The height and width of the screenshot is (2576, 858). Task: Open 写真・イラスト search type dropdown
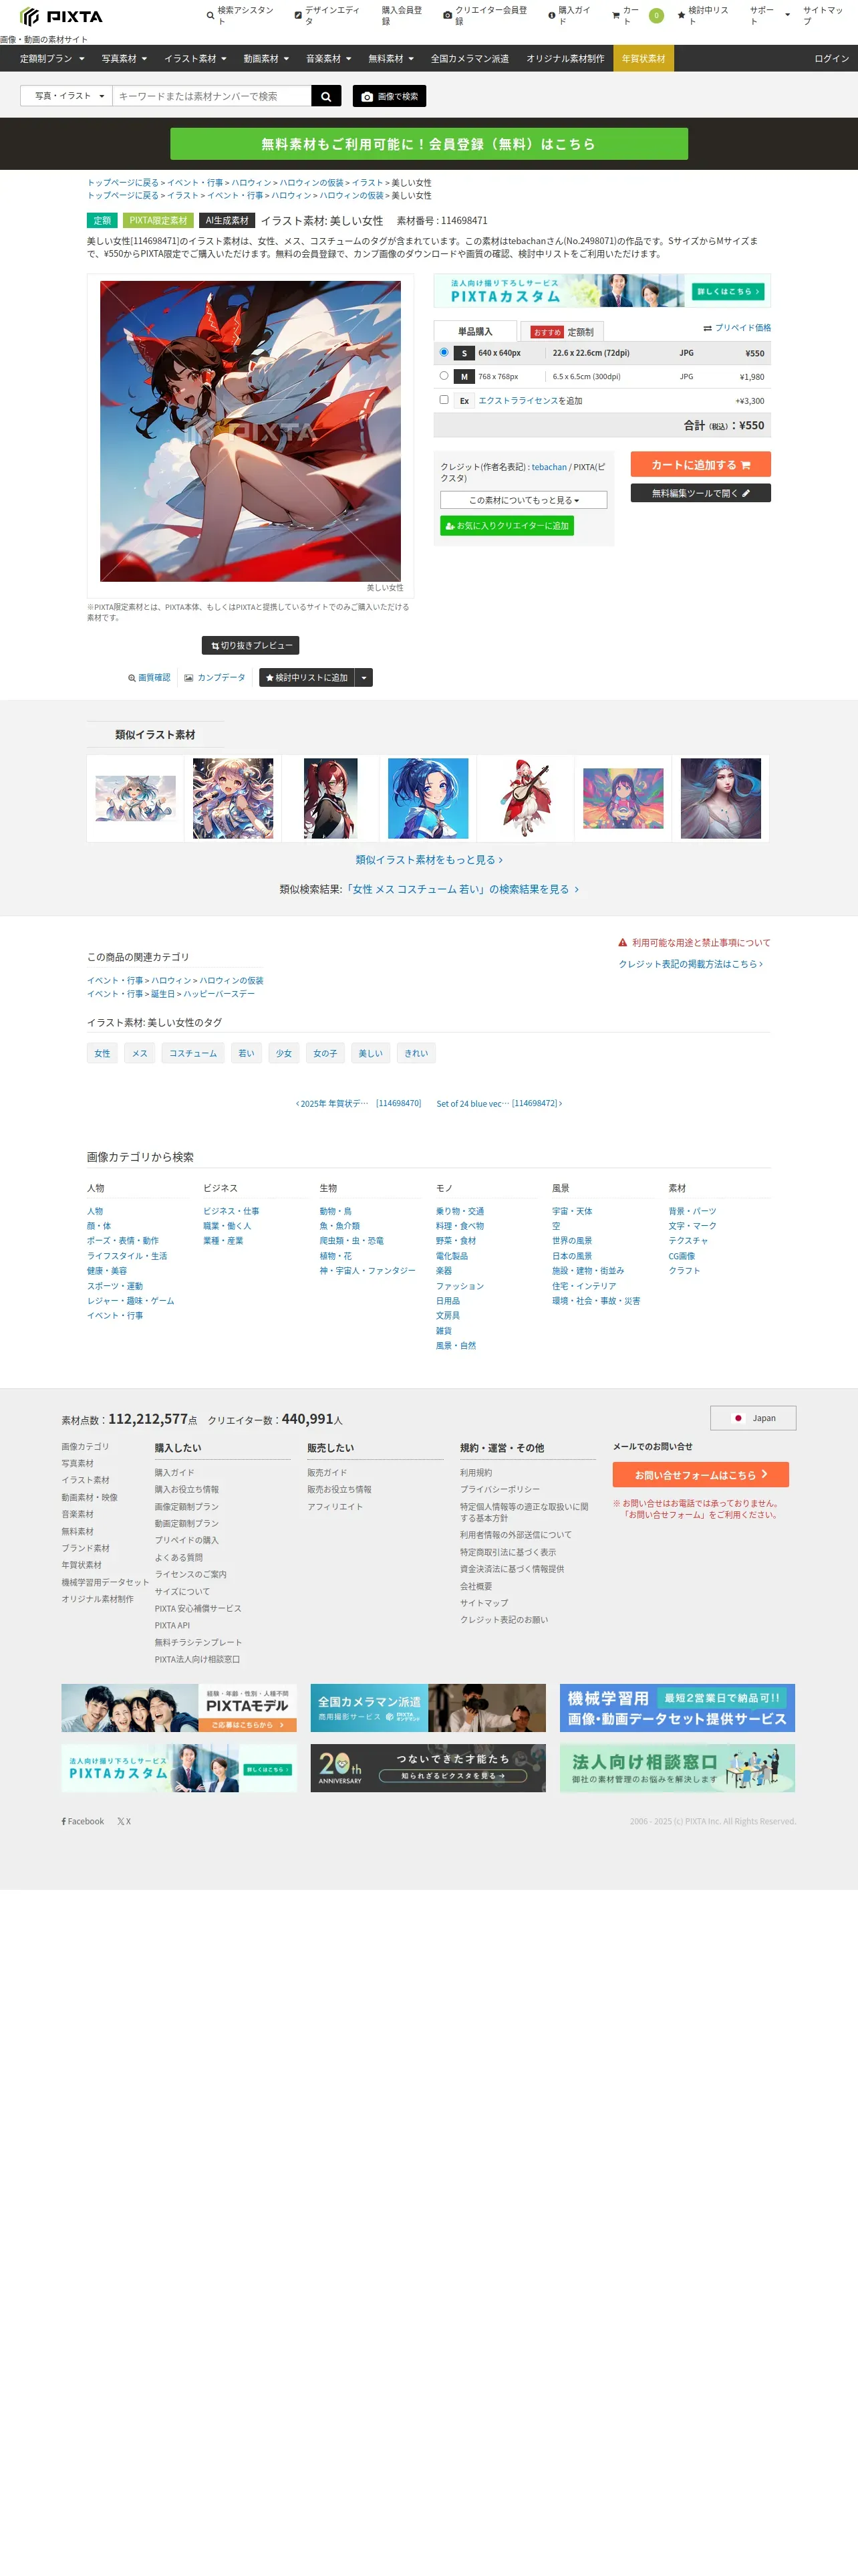(67, 96)
